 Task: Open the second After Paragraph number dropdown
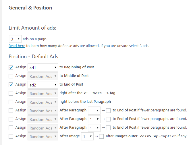click(x=94, y=119)
